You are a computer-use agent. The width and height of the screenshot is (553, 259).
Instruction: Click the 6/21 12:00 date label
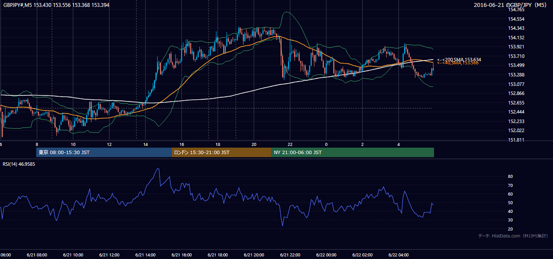pos(109,255)
